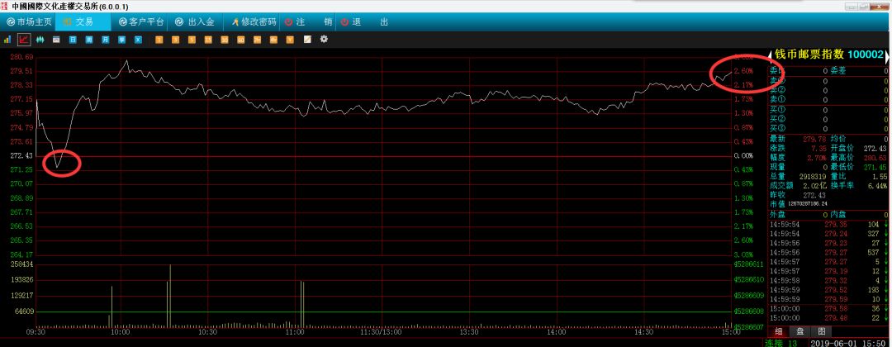Click the 280.69 top price axis label
This screenshot has height=347, width=892.
pyautogui.click(x=22, y=57)
